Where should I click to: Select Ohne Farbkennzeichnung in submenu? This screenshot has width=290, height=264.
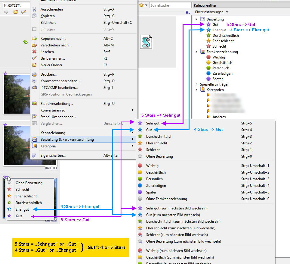[205, 199]
